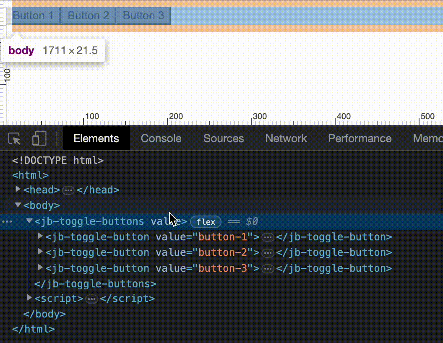
Task: Open the Network panel
Action: click(x=286, y=138)
